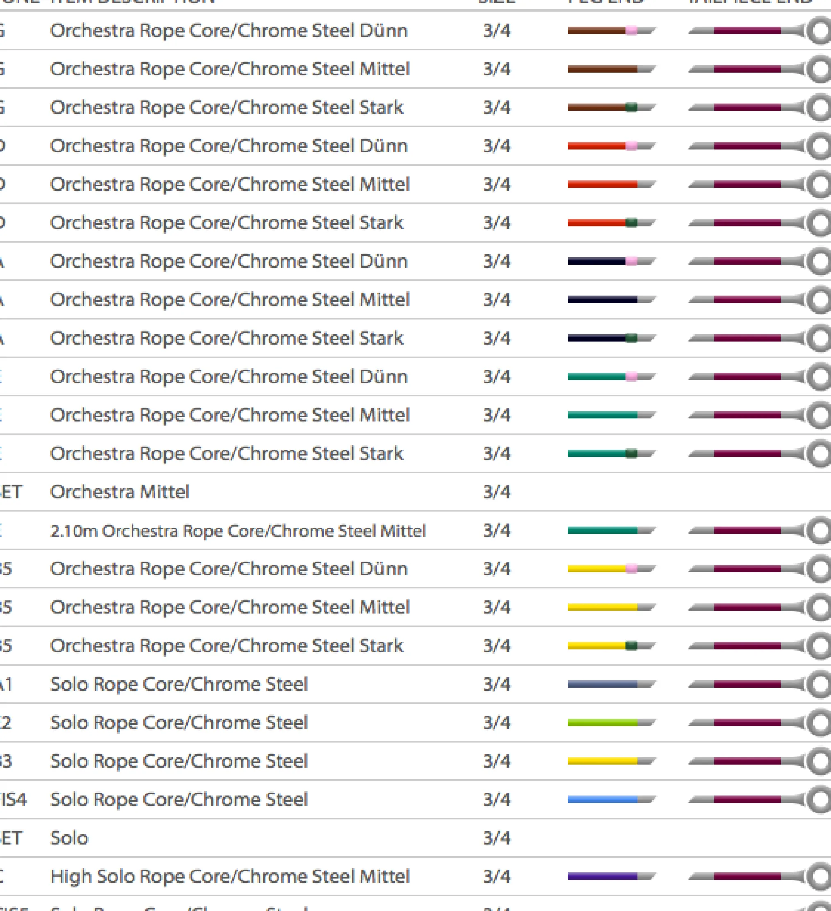Click the yellow peg end icon with green tip
This screenshot has height=911, width=831.
611,646
